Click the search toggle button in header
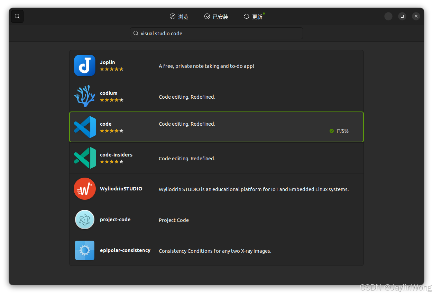 coord(17,16)
